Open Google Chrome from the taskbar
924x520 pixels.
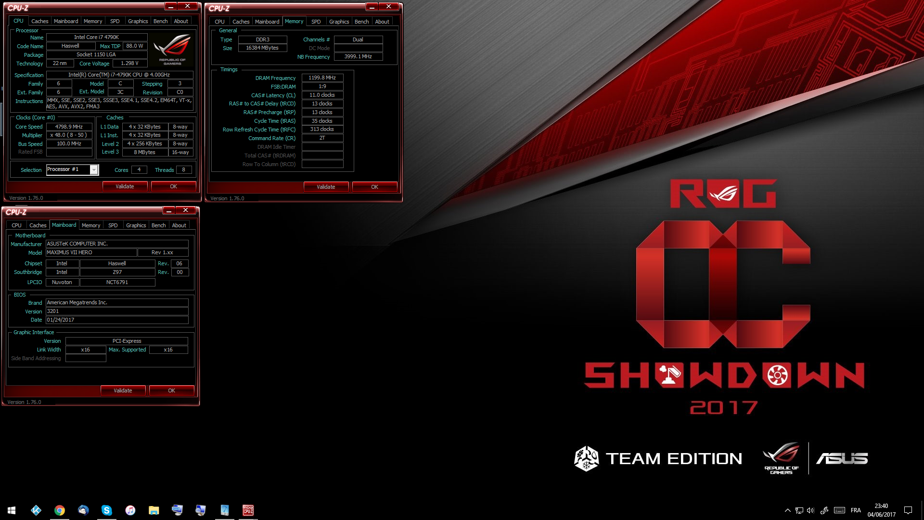coord(60,510)
